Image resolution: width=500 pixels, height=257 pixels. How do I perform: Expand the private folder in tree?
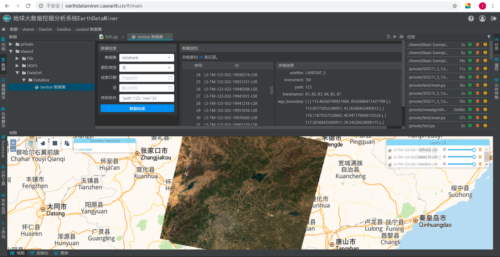coord(11,44)
